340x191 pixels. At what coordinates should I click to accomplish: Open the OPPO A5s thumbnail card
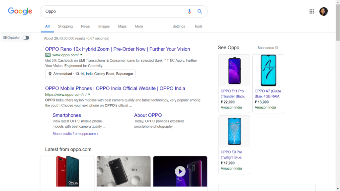pos(67,171)
